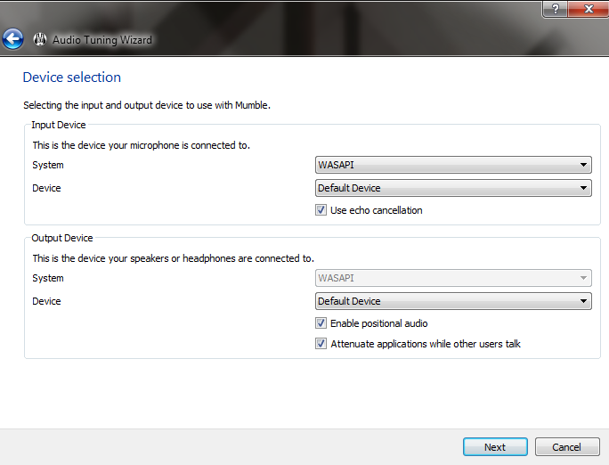The height and width of the screenshot is (465, 609).
Task: Click the Cancel button
Action: point(566,447)
